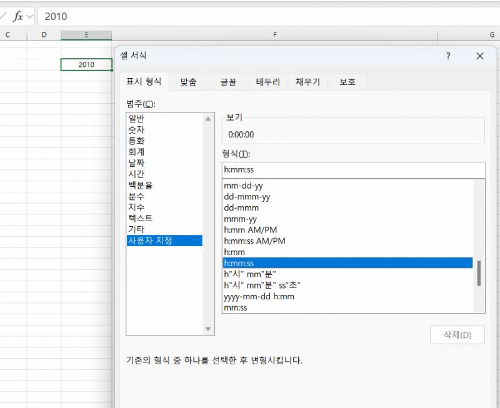Switch to the 글꼴 tab
Viewport: 500px width, 408px height.
(x=228, y=82)
